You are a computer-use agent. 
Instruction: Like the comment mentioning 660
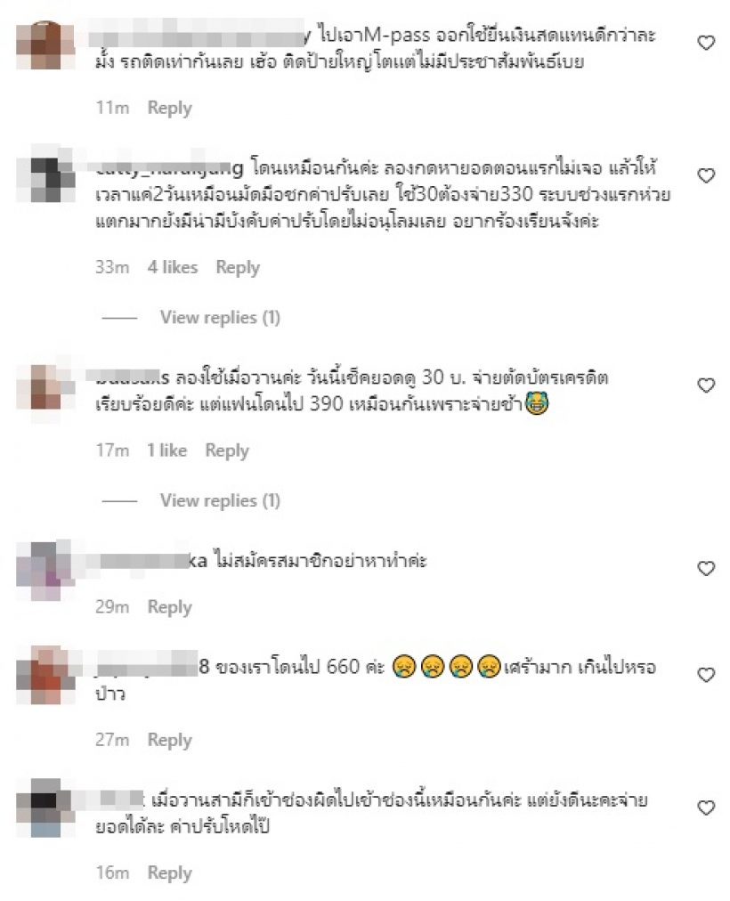pos(706,675)
